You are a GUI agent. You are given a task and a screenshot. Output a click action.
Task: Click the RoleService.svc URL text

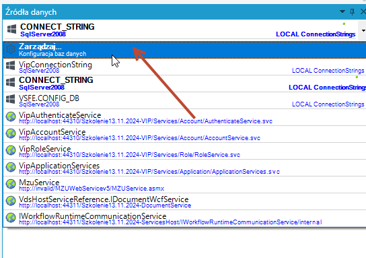coord(130,155)
